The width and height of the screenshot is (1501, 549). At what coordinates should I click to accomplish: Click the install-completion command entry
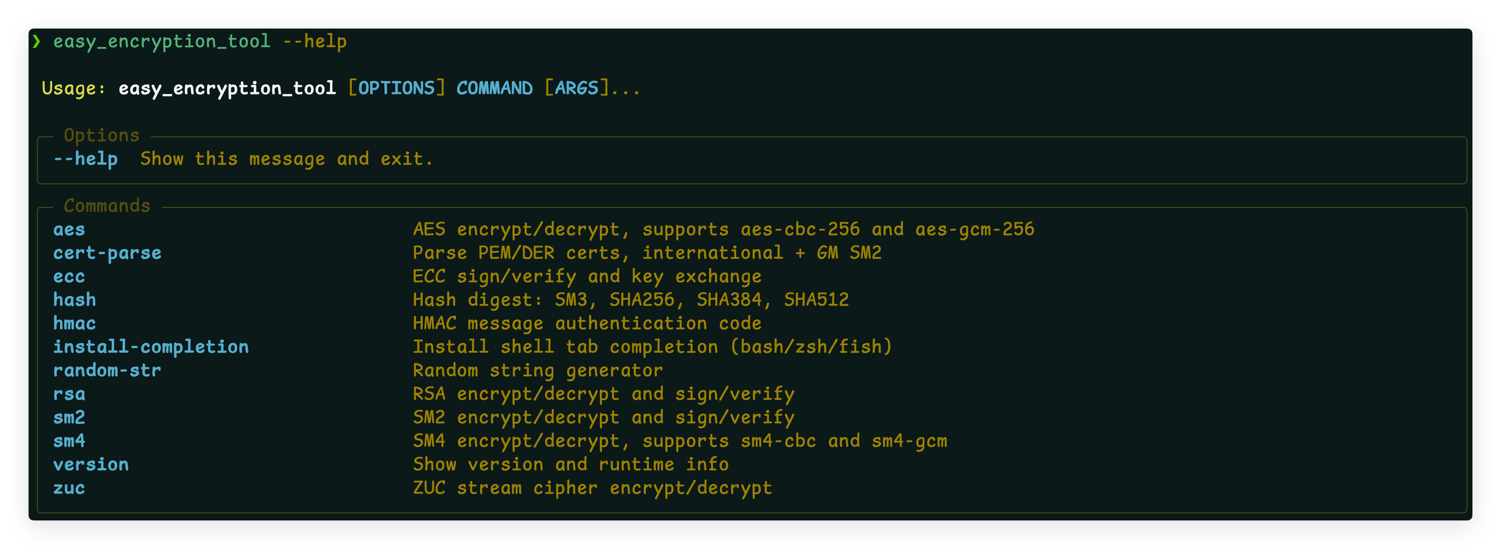pos(151,348)
